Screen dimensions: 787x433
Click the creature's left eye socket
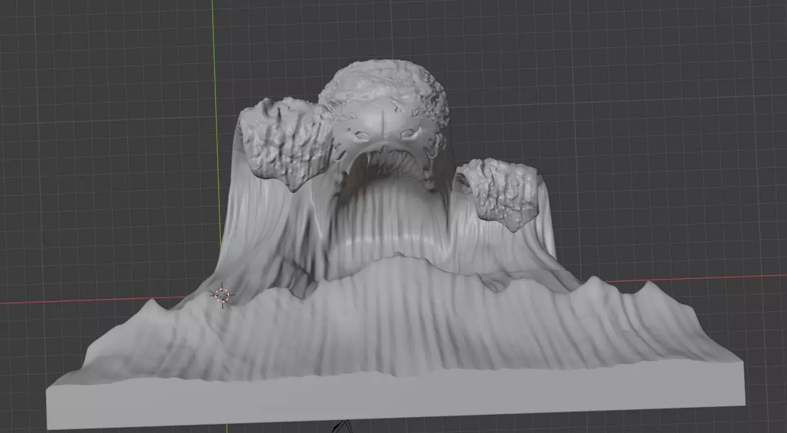click(361, 136)
